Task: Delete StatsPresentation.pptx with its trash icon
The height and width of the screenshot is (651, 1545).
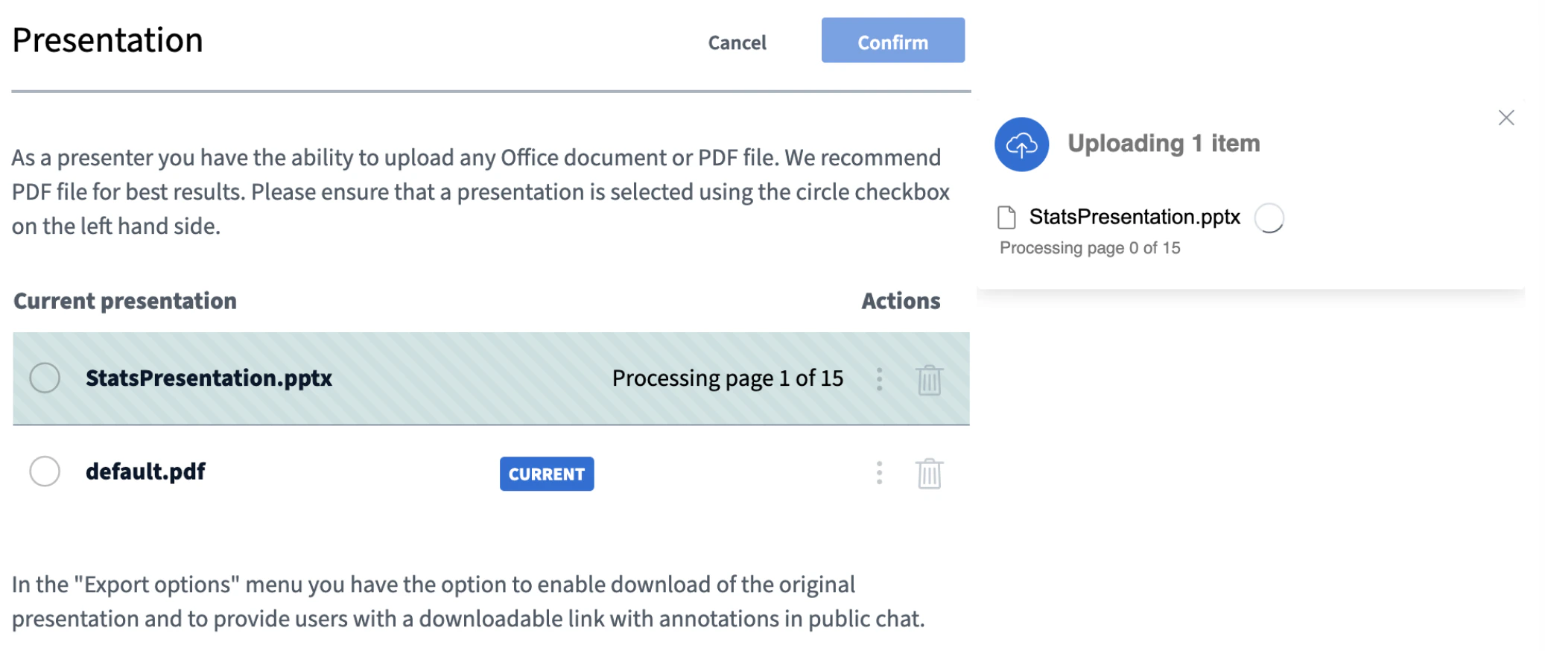Action: 929,380
